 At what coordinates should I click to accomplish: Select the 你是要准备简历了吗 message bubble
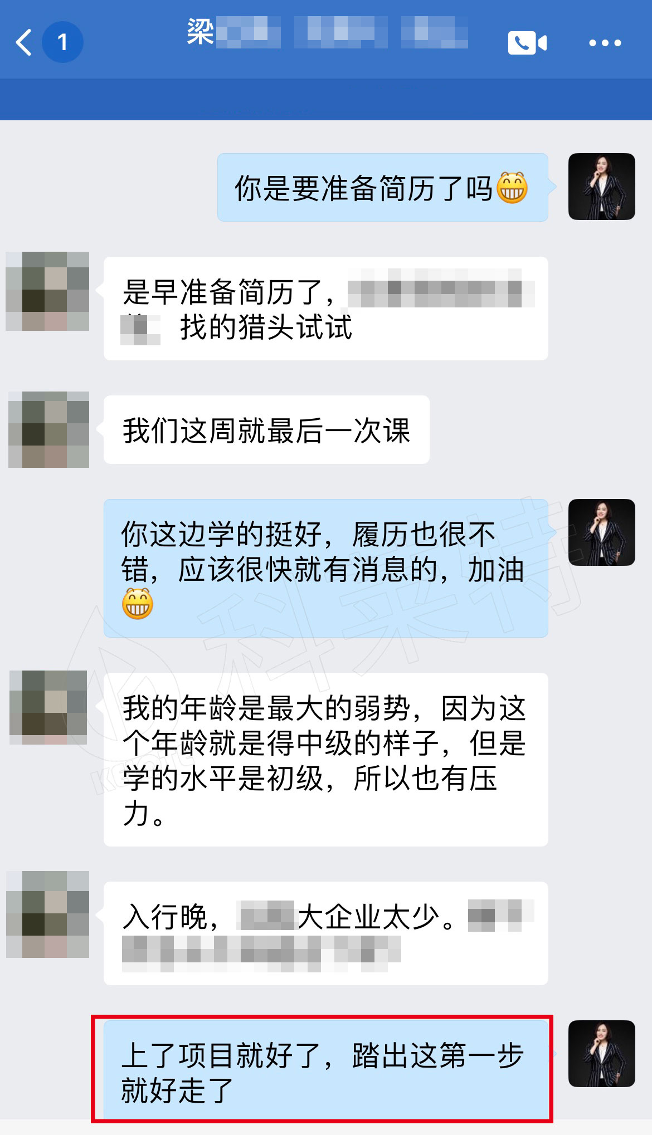coord(383,188)
